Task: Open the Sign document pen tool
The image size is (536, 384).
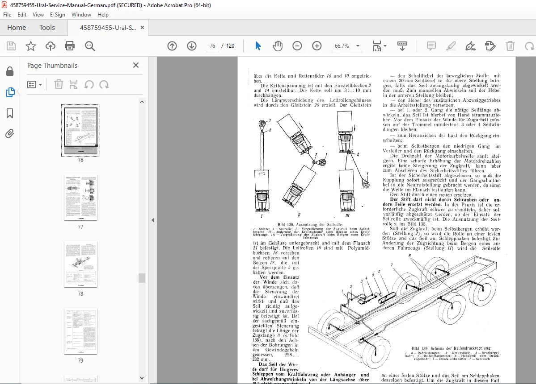Action: (x=470, y=45)
